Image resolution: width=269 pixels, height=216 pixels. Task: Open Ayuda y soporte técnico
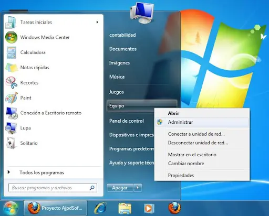(131, 163)
